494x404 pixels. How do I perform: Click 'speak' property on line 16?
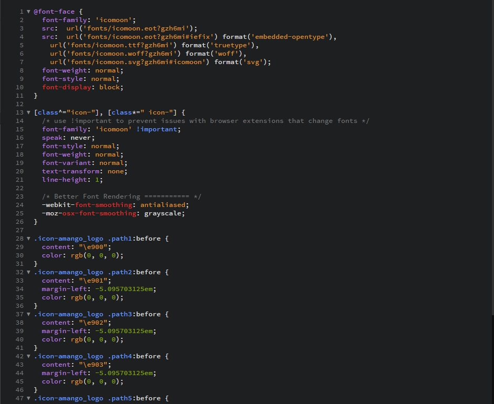point(52,138)
